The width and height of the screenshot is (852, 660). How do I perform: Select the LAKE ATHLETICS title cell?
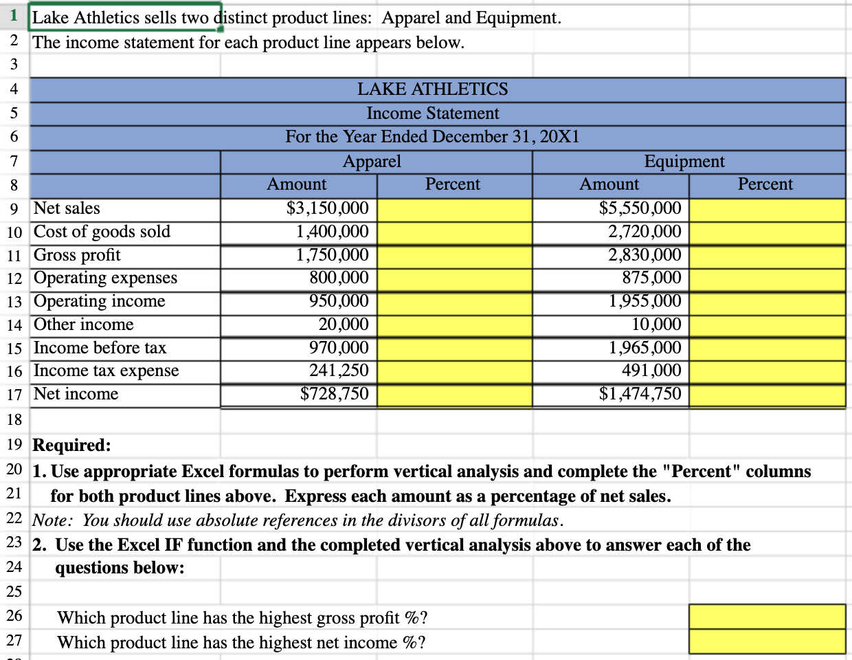[438, 89]
